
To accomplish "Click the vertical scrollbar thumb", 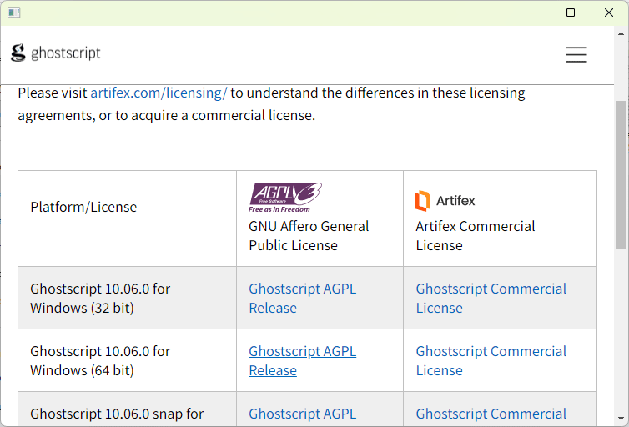I will click(621, 175).
